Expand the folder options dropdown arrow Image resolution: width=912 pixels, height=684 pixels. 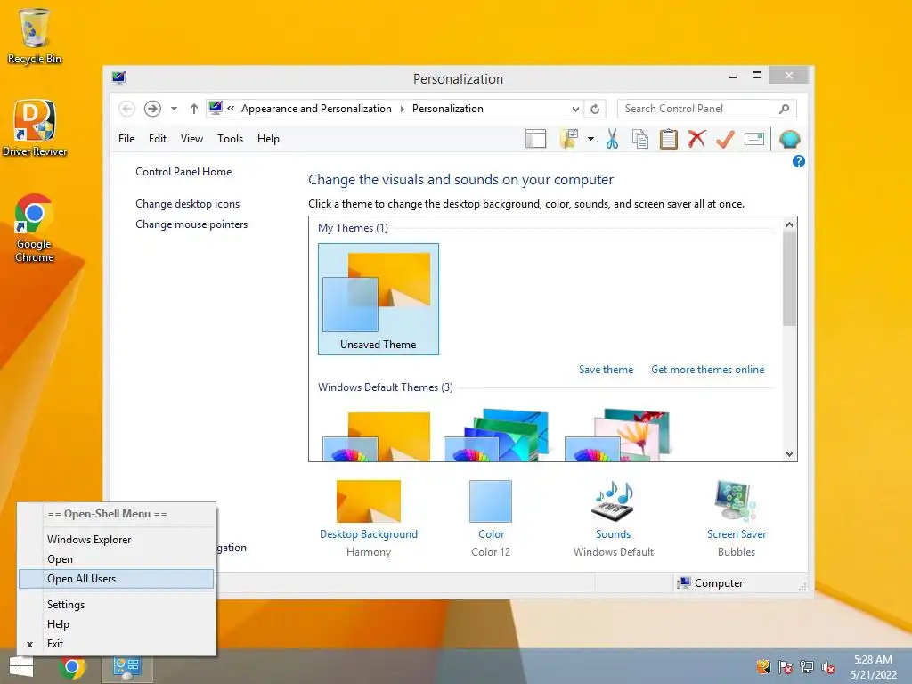coord(591,139)
